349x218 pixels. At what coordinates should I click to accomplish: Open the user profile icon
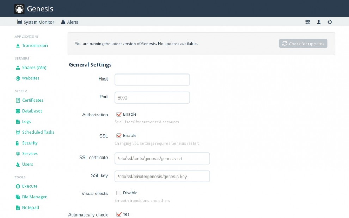tap(319, 22)
